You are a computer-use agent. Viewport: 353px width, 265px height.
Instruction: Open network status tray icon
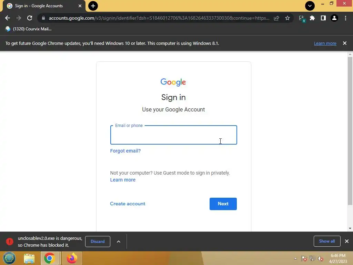tap(312, 258)
